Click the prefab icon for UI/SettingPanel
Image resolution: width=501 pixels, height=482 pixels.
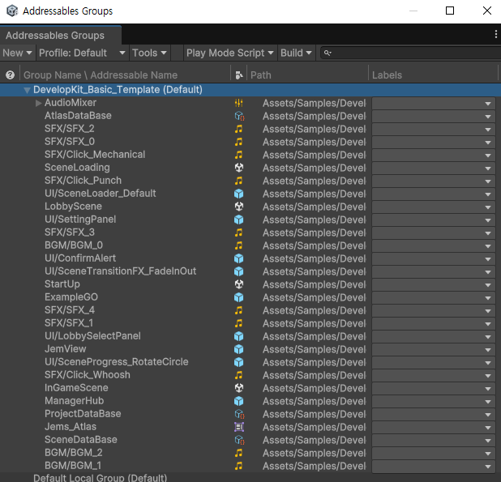pos(239,220)
